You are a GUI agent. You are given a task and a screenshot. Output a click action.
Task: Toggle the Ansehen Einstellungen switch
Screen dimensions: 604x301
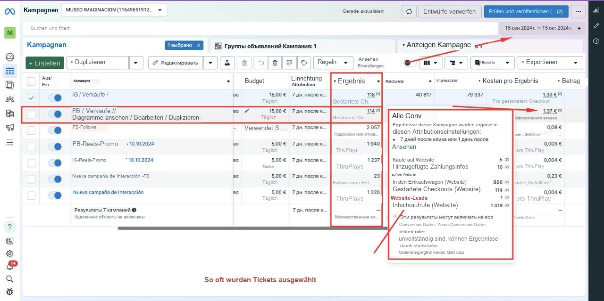(x=410, y=62)
